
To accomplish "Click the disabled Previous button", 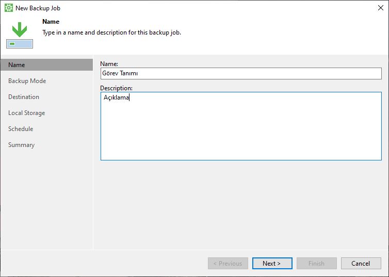I will tap(228, 263).
